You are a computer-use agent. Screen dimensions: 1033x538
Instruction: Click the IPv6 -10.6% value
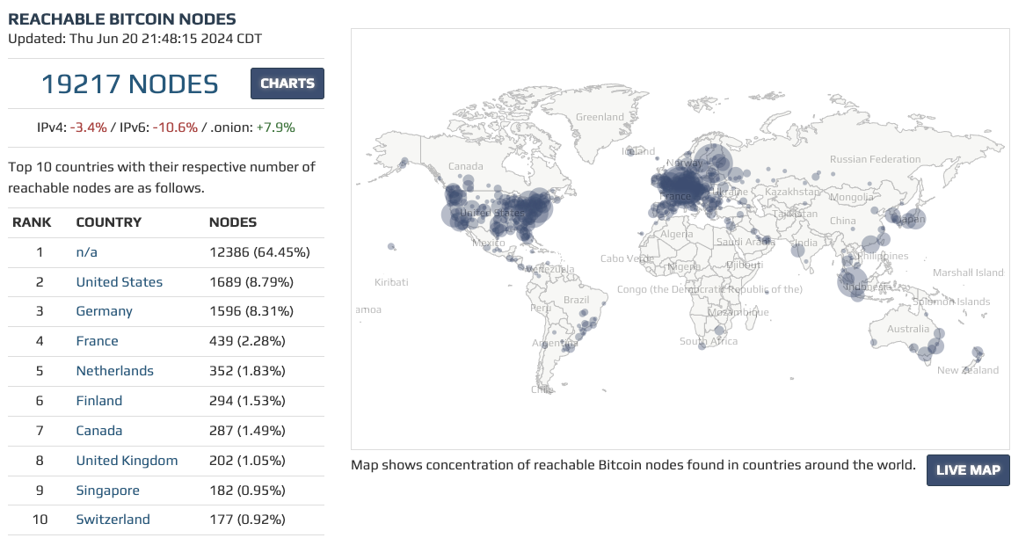(x=175, y=127)
